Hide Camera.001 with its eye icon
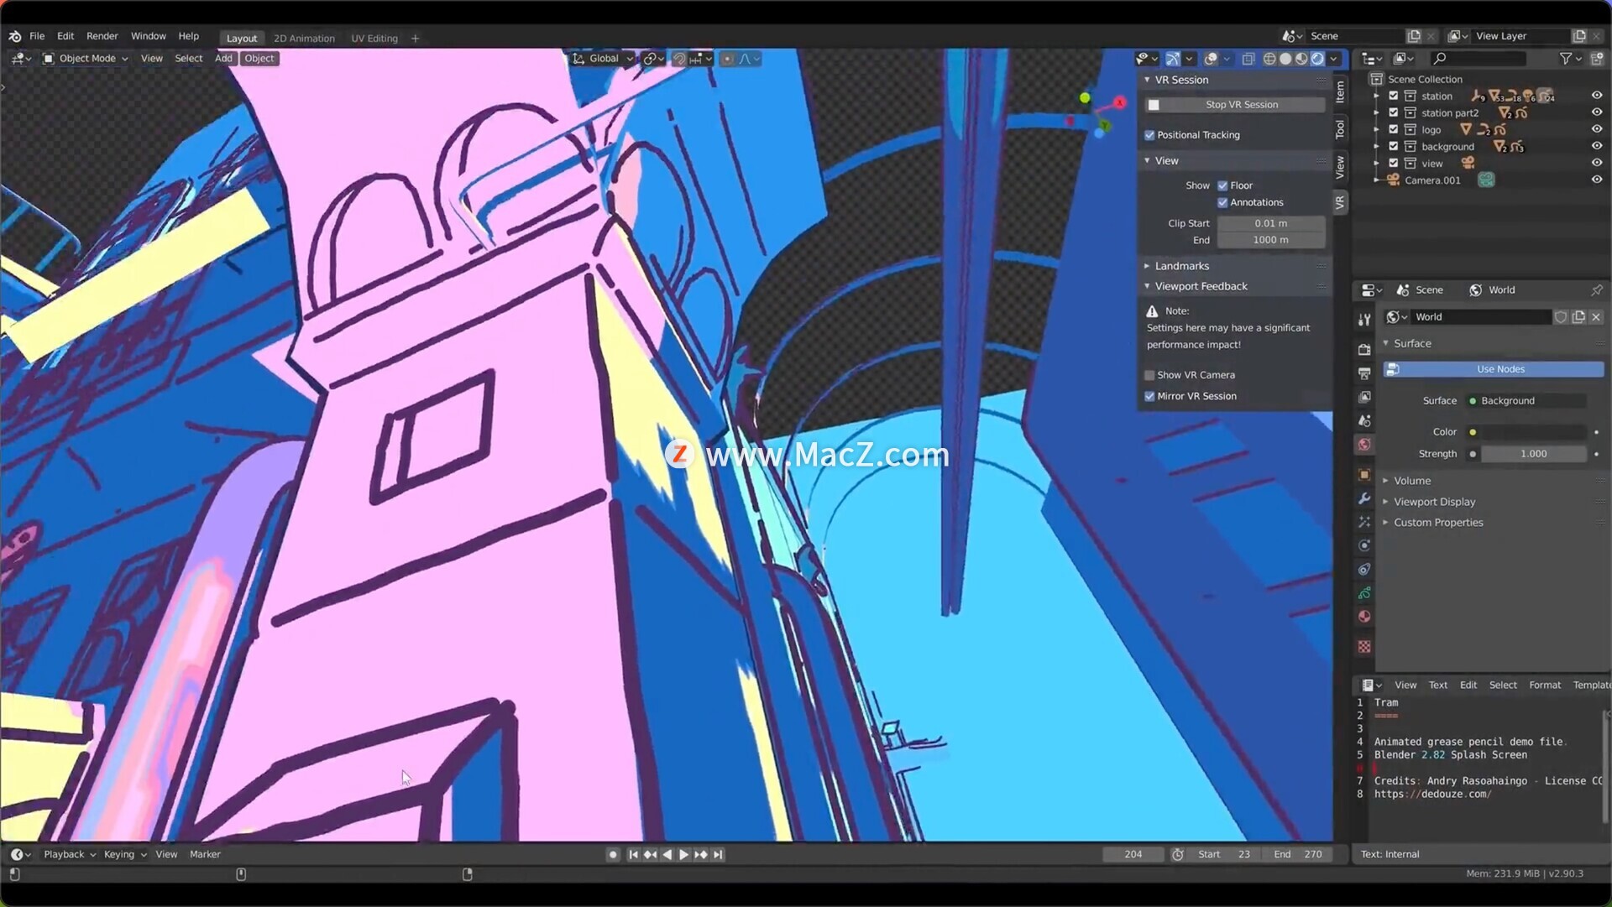Viewport: 1612px width, 907px height. (x=1596, y=180)
